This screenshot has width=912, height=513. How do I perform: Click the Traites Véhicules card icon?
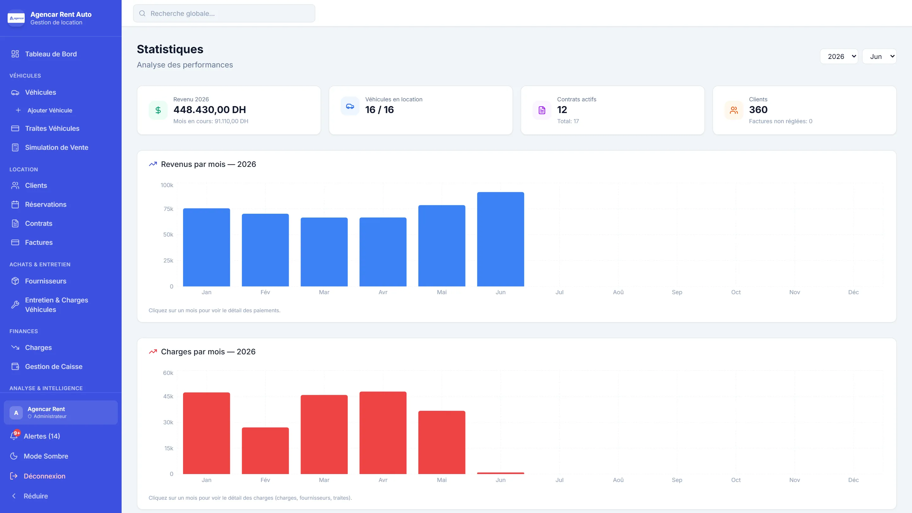tap(15, 129)
